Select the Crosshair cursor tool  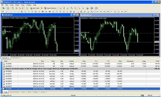(7, 12)
